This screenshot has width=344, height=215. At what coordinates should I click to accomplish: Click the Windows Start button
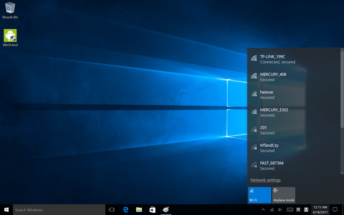[6, 210]
